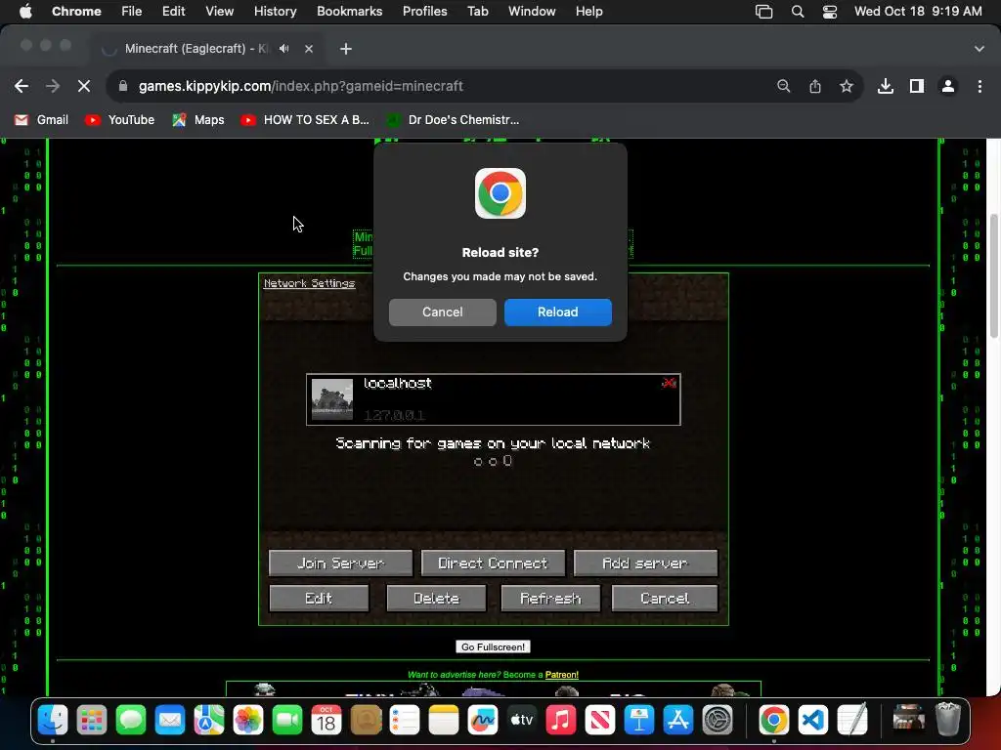This screenshot has height=750, width=1001.
Task: Open FaceTime from the dock
Action: (287, 721)
